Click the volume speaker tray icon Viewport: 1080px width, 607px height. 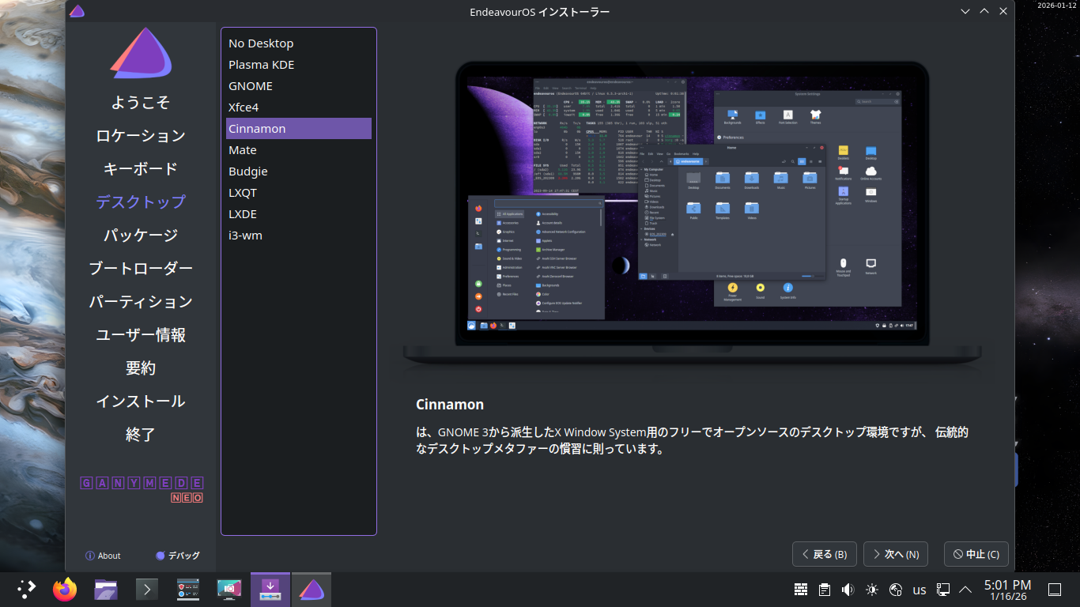[x=848, y=590]
